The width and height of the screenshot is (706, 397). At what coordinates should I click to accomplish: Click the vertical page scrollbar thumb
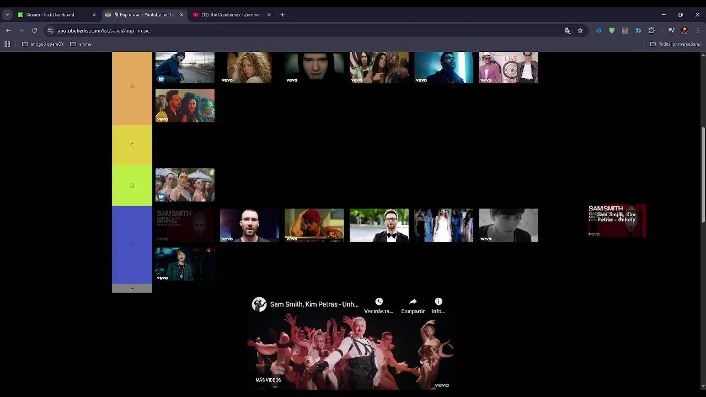tap(703, 175)
